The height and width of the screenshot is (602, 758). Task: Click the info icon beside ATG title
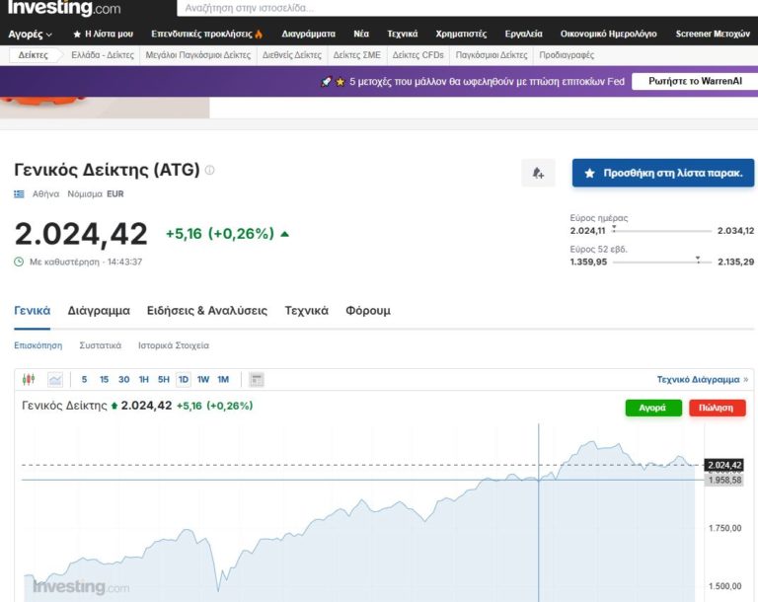(209, 170)
